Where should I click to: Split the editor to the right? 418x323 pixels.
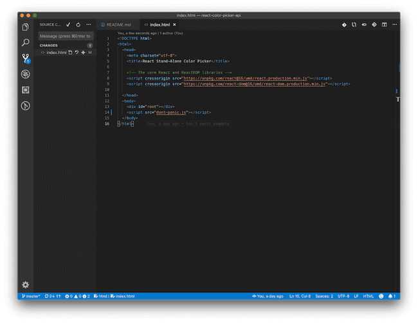coord(384,25)
